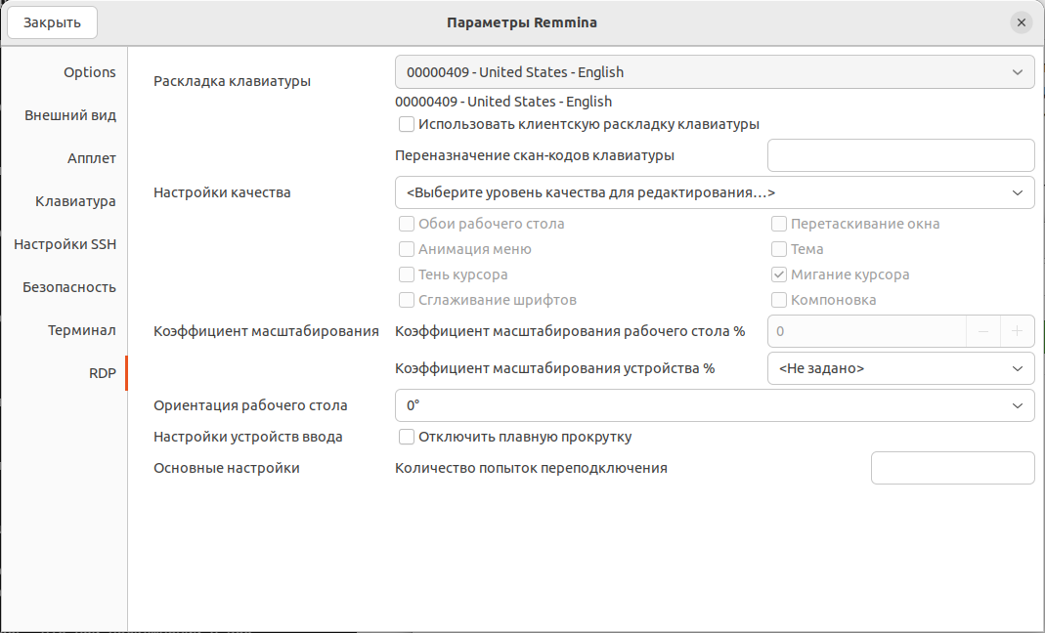Expand the quality level dropdown
Viewport: 1045px width, 633px height.
(x=715, y=192)
